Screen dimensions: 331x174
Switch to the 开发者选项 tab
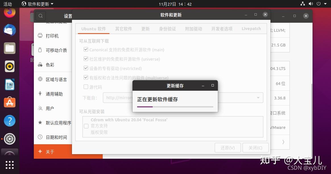pos(222,29)
